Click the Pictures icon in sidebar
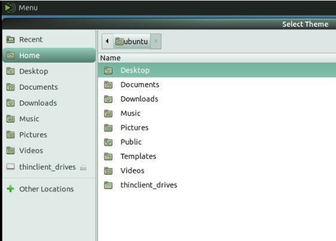The width and height of the screenshot is (336, 241). [11, 135]
